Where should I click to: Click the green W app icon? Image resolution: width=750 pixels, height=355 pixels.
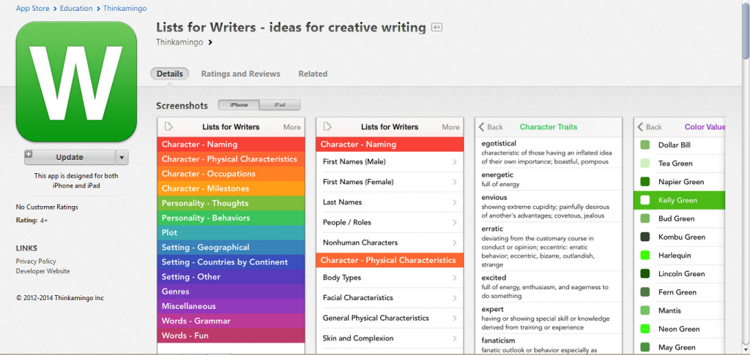[x=76, y=82]
